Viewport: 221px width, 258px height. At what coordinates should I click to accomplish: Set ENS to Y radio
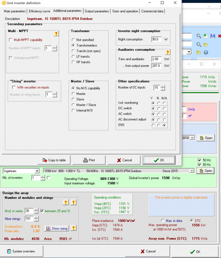point(153,125)
